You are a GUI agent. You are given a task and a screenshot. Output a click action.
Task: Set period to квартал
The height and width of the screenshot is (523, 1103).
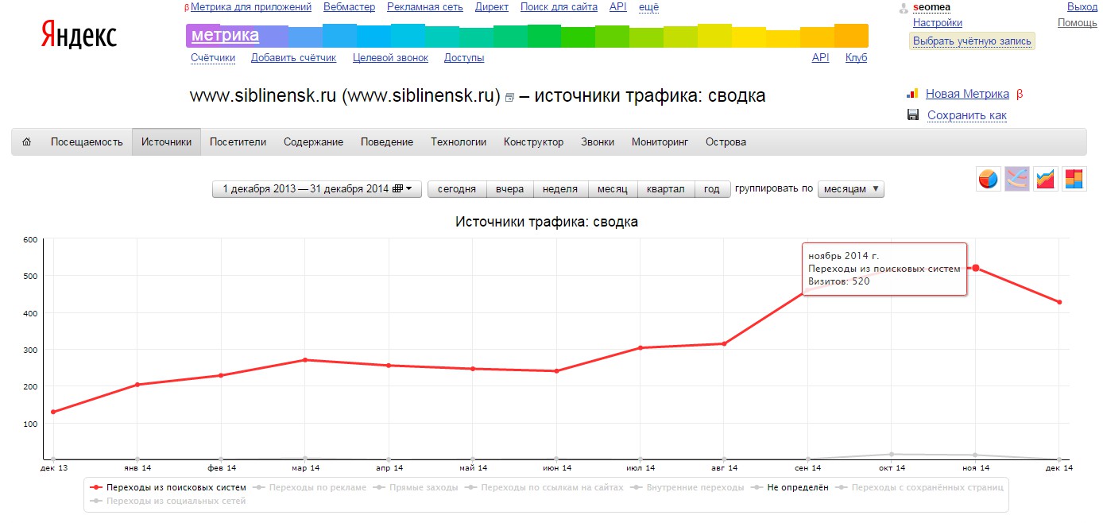[x=666, y=189]
